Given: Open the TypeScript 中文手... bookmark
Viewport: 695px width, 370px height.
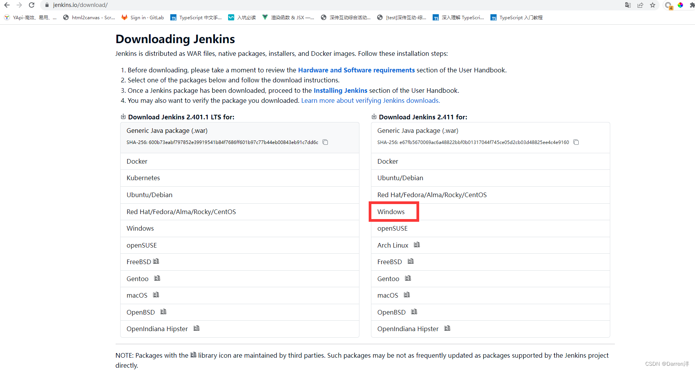Looking at the screenshot, I should click(196, 17).
